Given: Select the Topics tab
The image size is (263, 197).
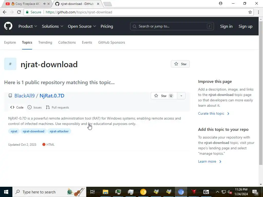Looking at the screenshot, I should [27, 42].
